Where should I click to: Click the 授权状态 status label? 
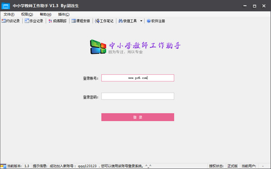point(216,166)
